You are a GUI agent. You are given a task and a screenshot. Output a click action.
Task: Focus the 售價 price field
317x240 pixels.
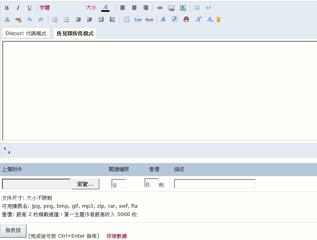pos(152,183)
